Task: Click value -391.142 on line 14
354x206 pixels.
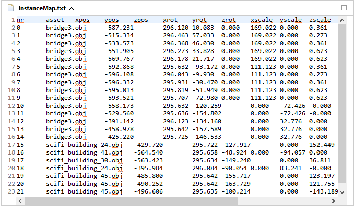Action: click(x=119, y=121)
